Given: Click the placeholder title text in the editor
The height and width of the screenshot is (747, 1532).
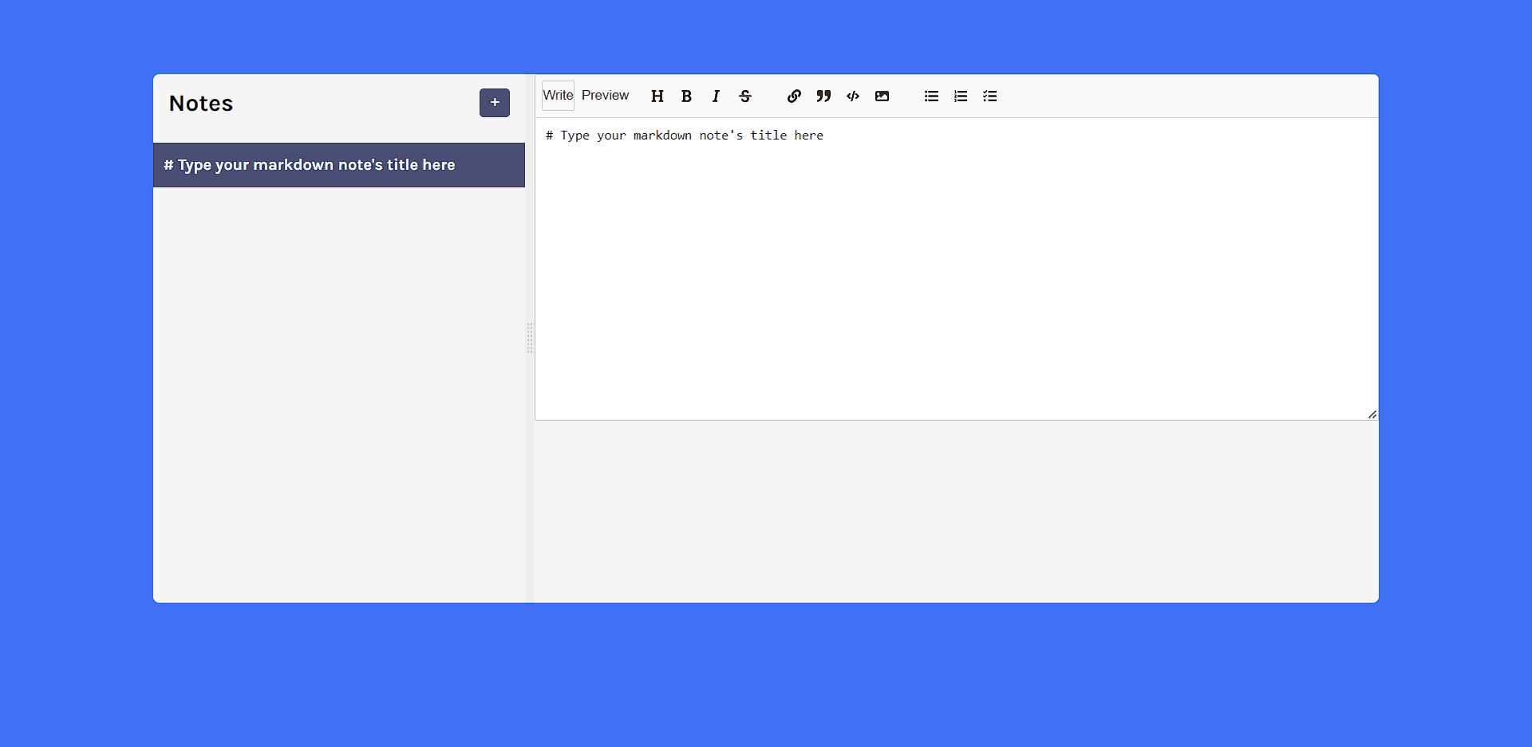Looking at the screenshot, I should pos(685,135).
